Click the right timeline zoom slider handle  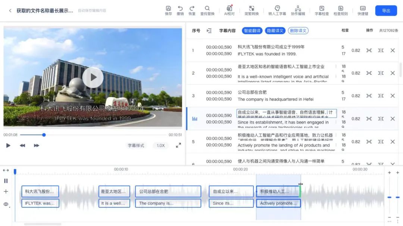coord(398,197)
